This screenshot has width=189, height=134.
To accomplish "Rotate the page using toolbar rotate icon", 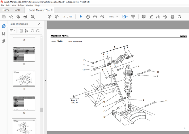I will point(180,17).
